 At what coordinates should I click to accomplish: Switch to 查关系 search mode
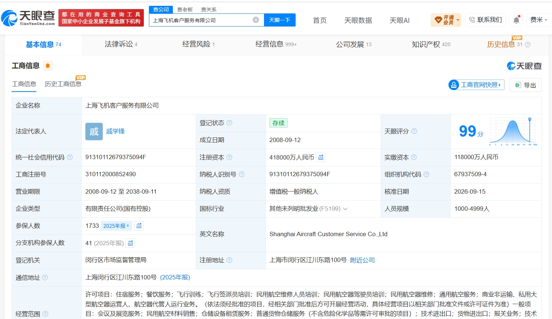209,9
